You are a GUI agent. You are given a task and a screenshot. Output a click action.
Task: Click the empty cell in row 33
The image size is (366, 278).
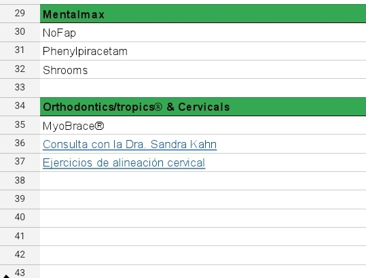(203, 88)
